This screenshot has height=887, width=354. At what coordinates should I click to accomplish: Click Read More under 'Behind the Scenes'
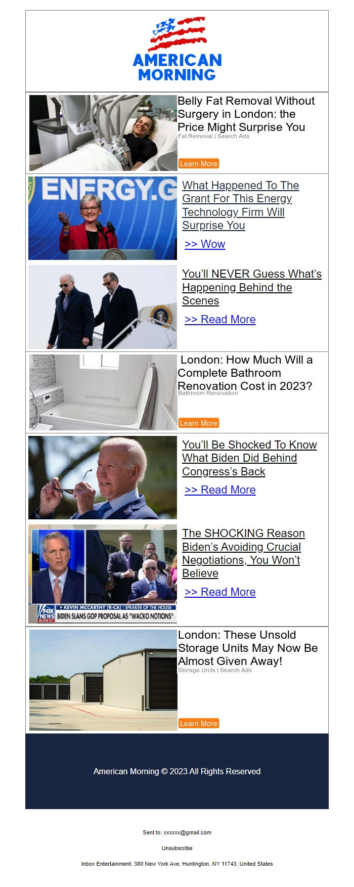220,319
